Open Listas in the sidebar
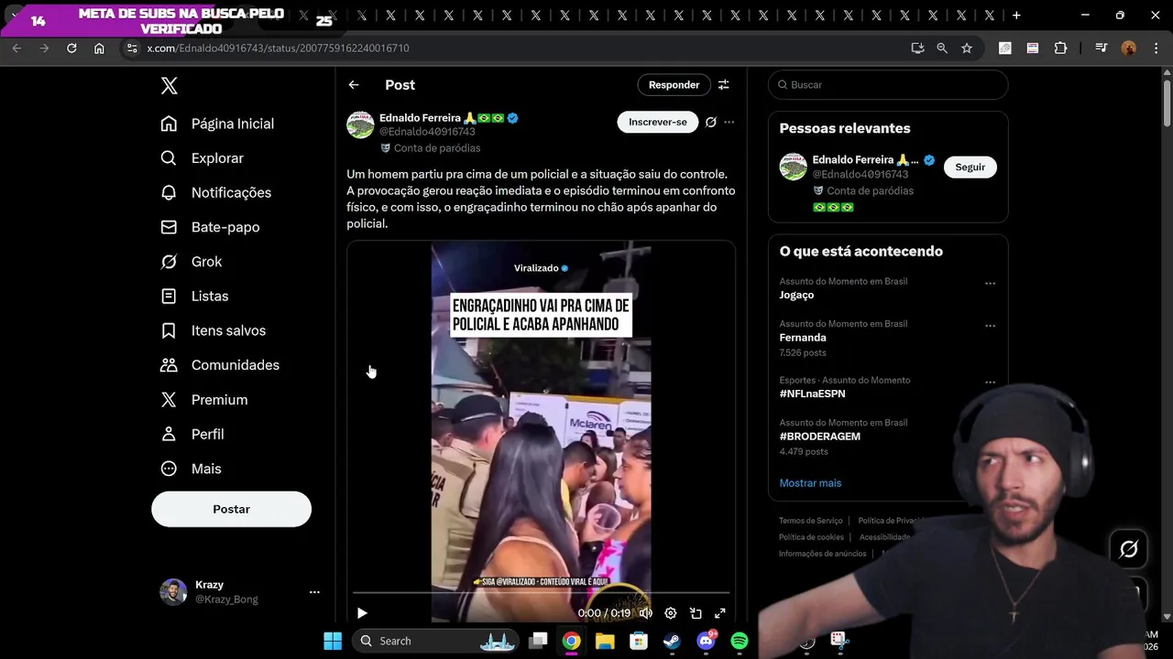The height and width of the screenshot is (659, 1173). 194,296
